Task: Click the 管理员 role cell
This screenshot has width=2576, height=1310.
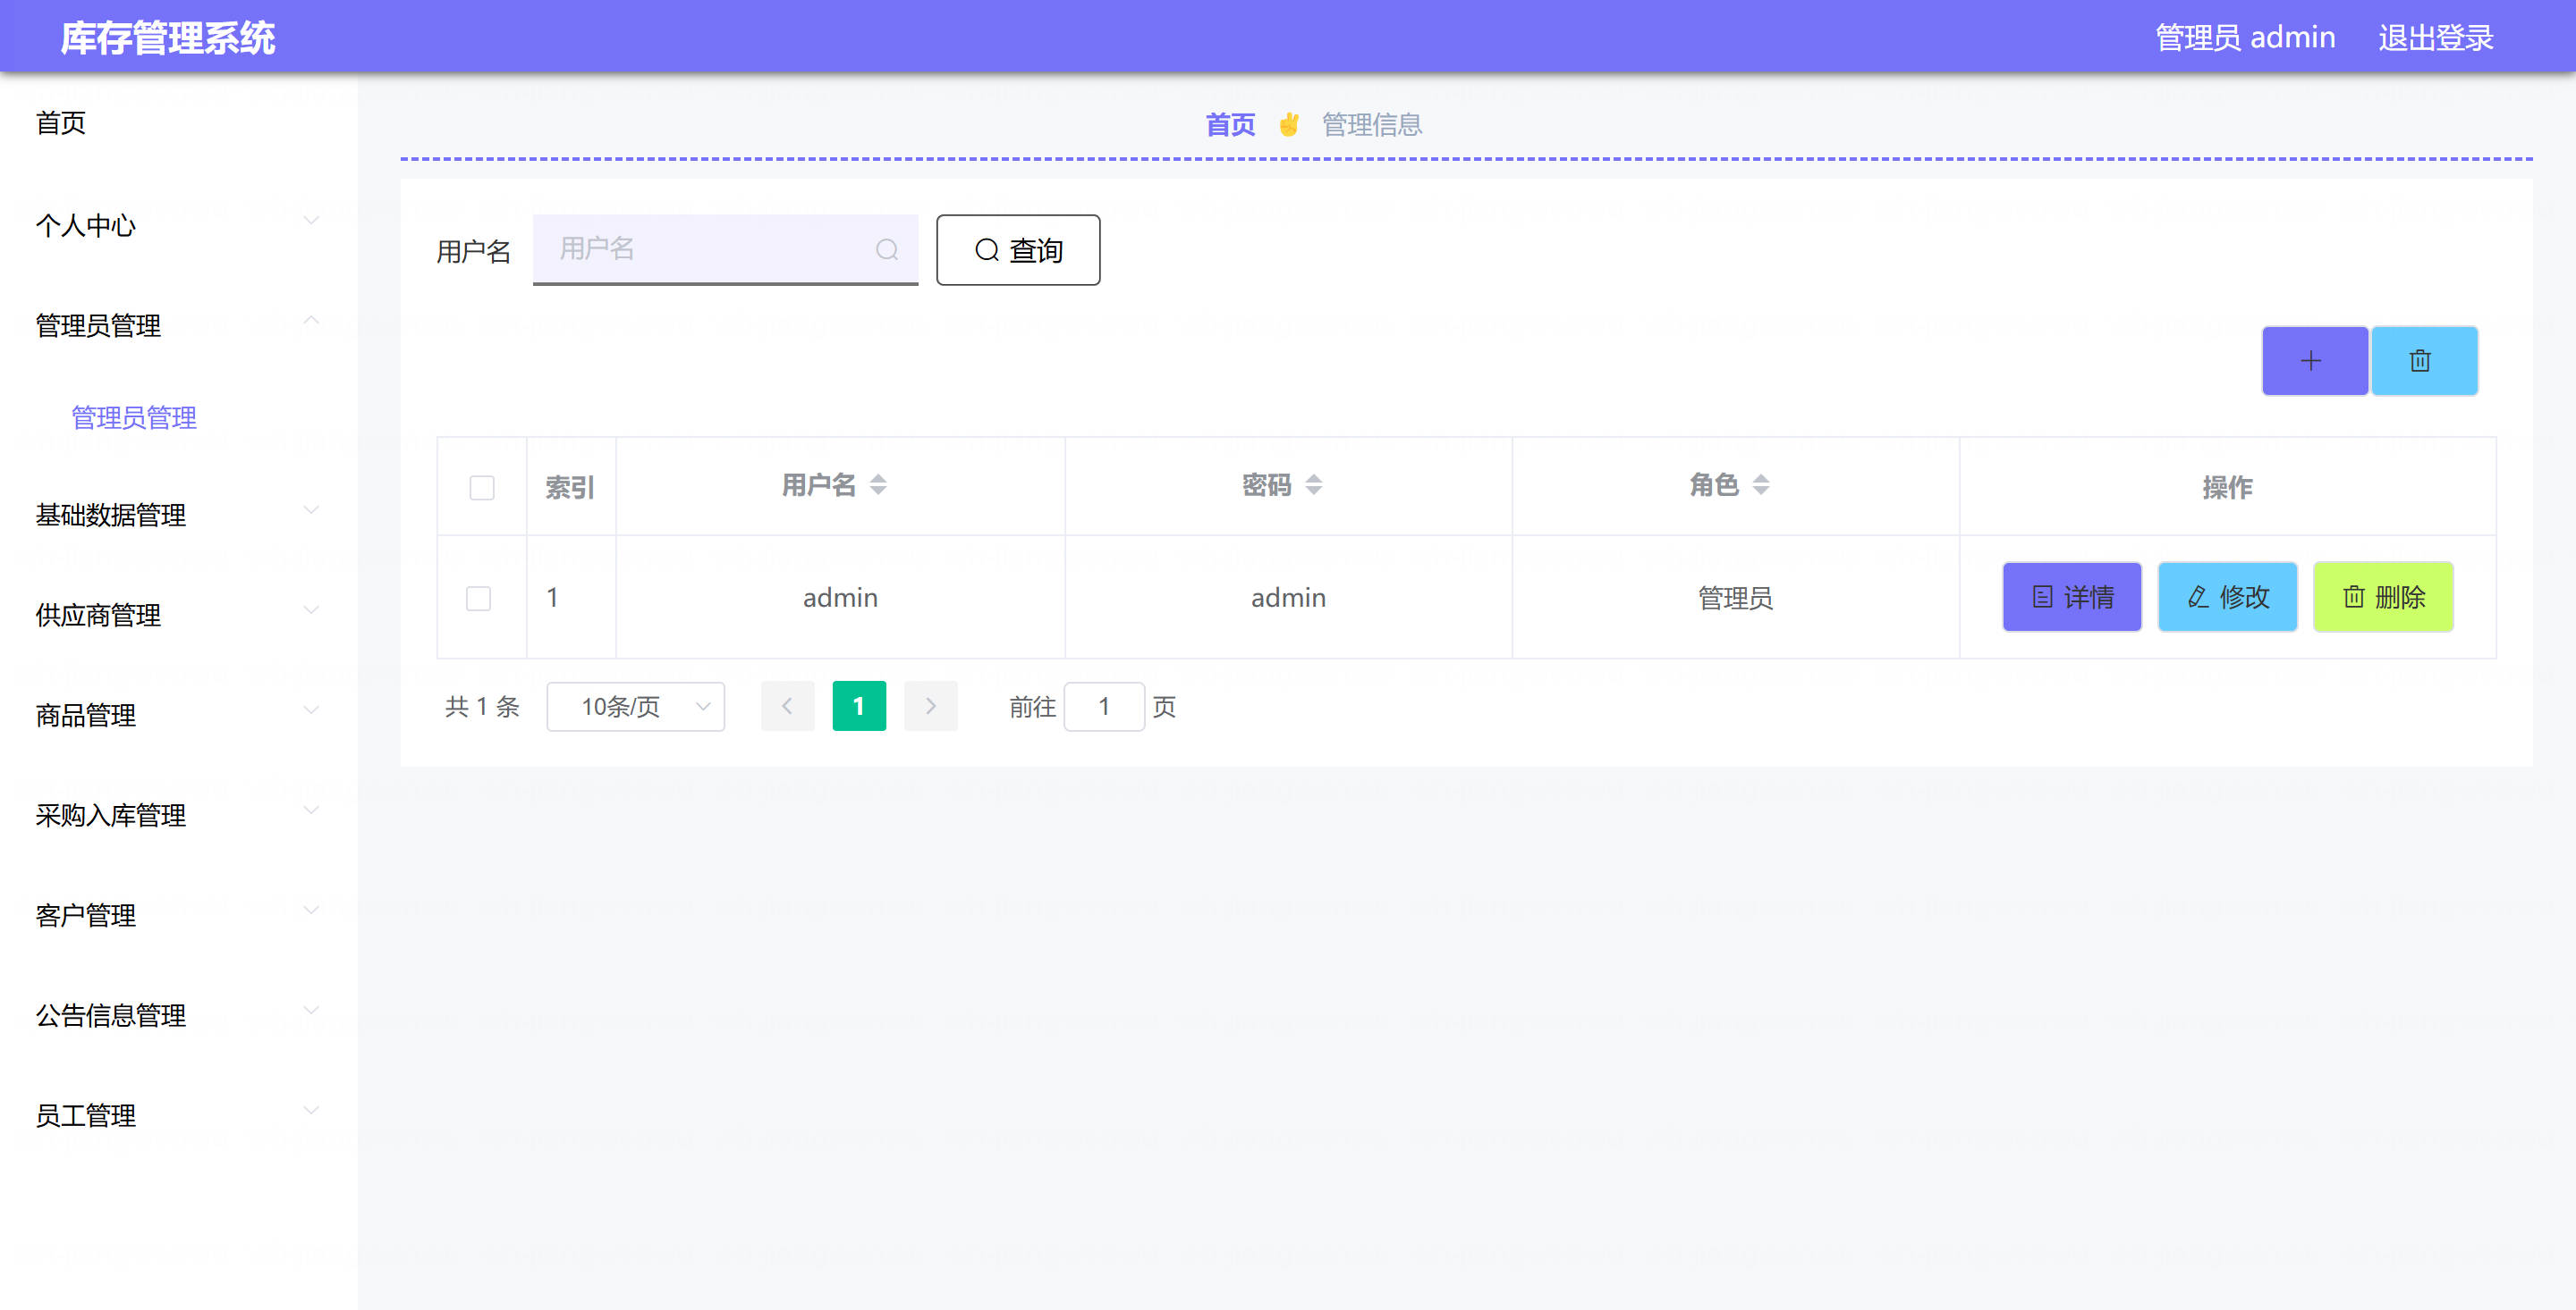Action: pos(1736,598)
